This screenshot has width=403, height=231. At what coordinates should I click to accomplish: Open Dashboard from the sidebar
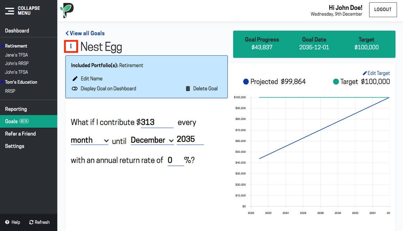(x=17, y=31)
